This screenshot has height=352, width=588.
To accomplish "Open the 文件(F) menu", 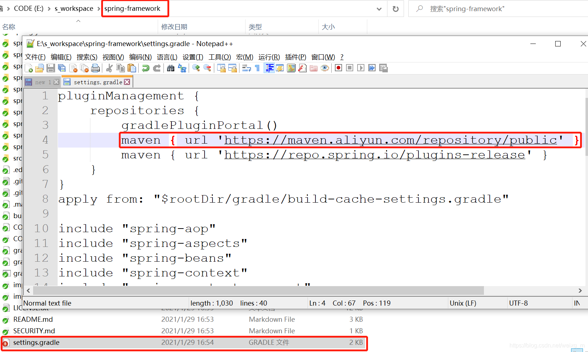I will coord(35,57).
